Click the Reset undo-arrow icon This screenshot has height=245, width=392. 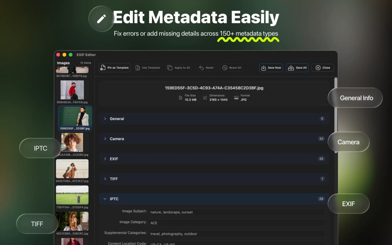[201, 68]
